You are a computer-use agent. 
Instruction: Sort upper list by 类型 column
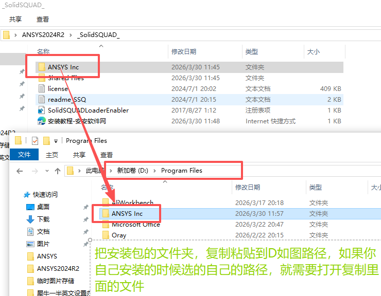[251, 52]
